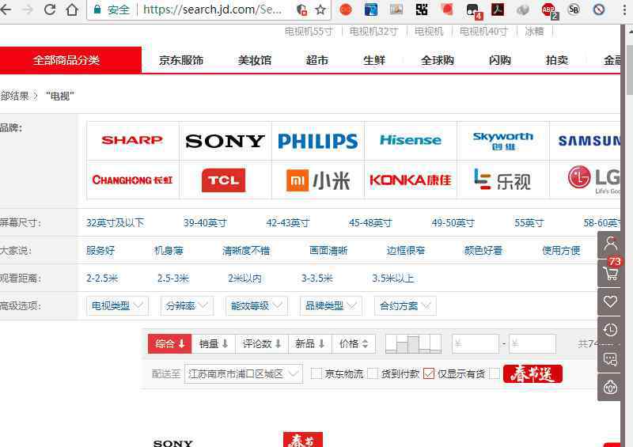This screenshot has width=633, height=447.
Task: Filter by TCL brand logo
Action: (226, 180)
